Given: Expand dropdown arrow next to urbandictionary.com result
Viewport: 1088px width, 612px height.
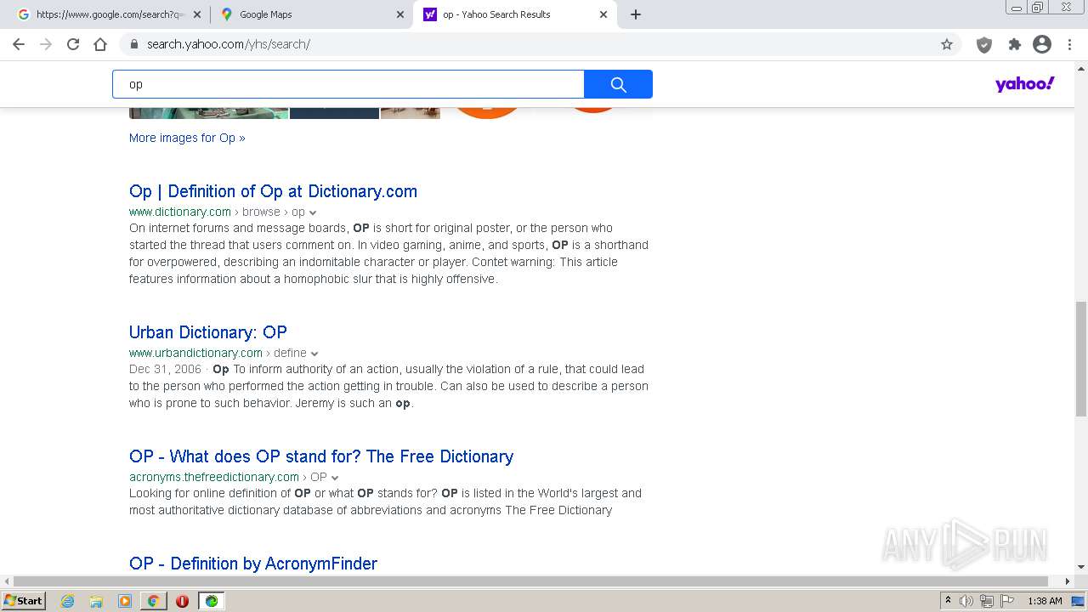Looking at the screenshot, I should 314,354.
